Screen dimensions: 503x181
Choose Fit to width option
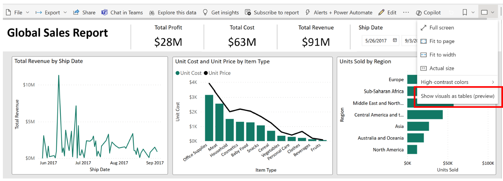[457, 55]
